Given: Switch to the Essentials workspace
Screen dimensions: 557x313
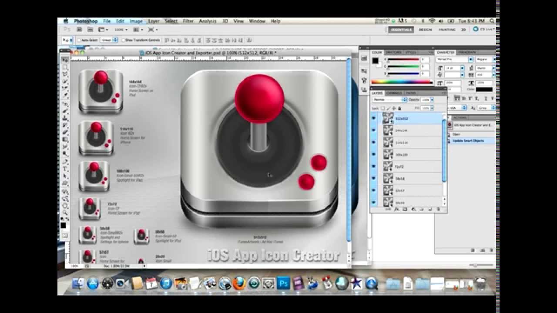Looking at the screenshot, I should pos(401,30).
